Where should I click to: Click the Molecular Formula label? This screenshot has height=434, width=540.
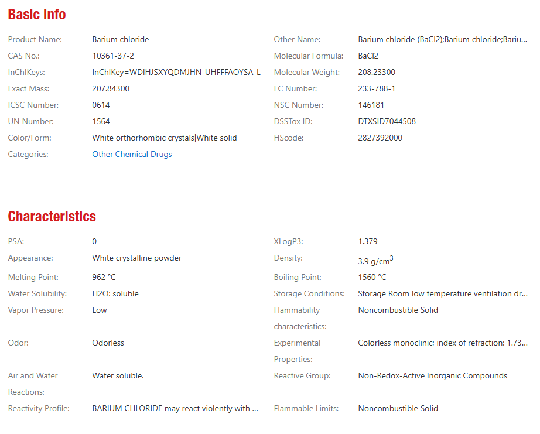[309, 56]
